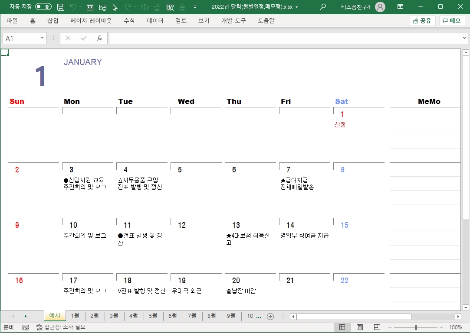
Task: Switch to Page Layout view icon
Action: (x=360, y=327)
